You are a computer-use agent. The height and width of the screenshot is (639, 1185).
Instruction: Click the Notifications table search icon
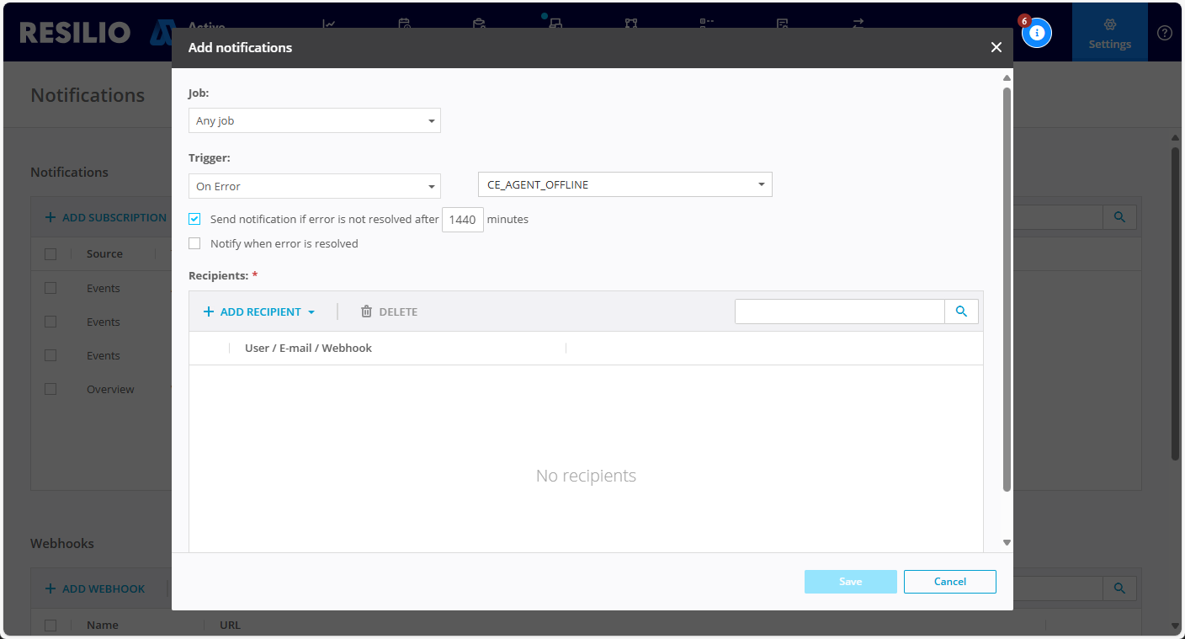(x=1119, y=217)
